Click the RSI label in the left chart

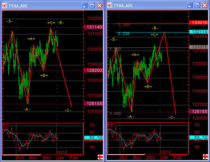6,125
